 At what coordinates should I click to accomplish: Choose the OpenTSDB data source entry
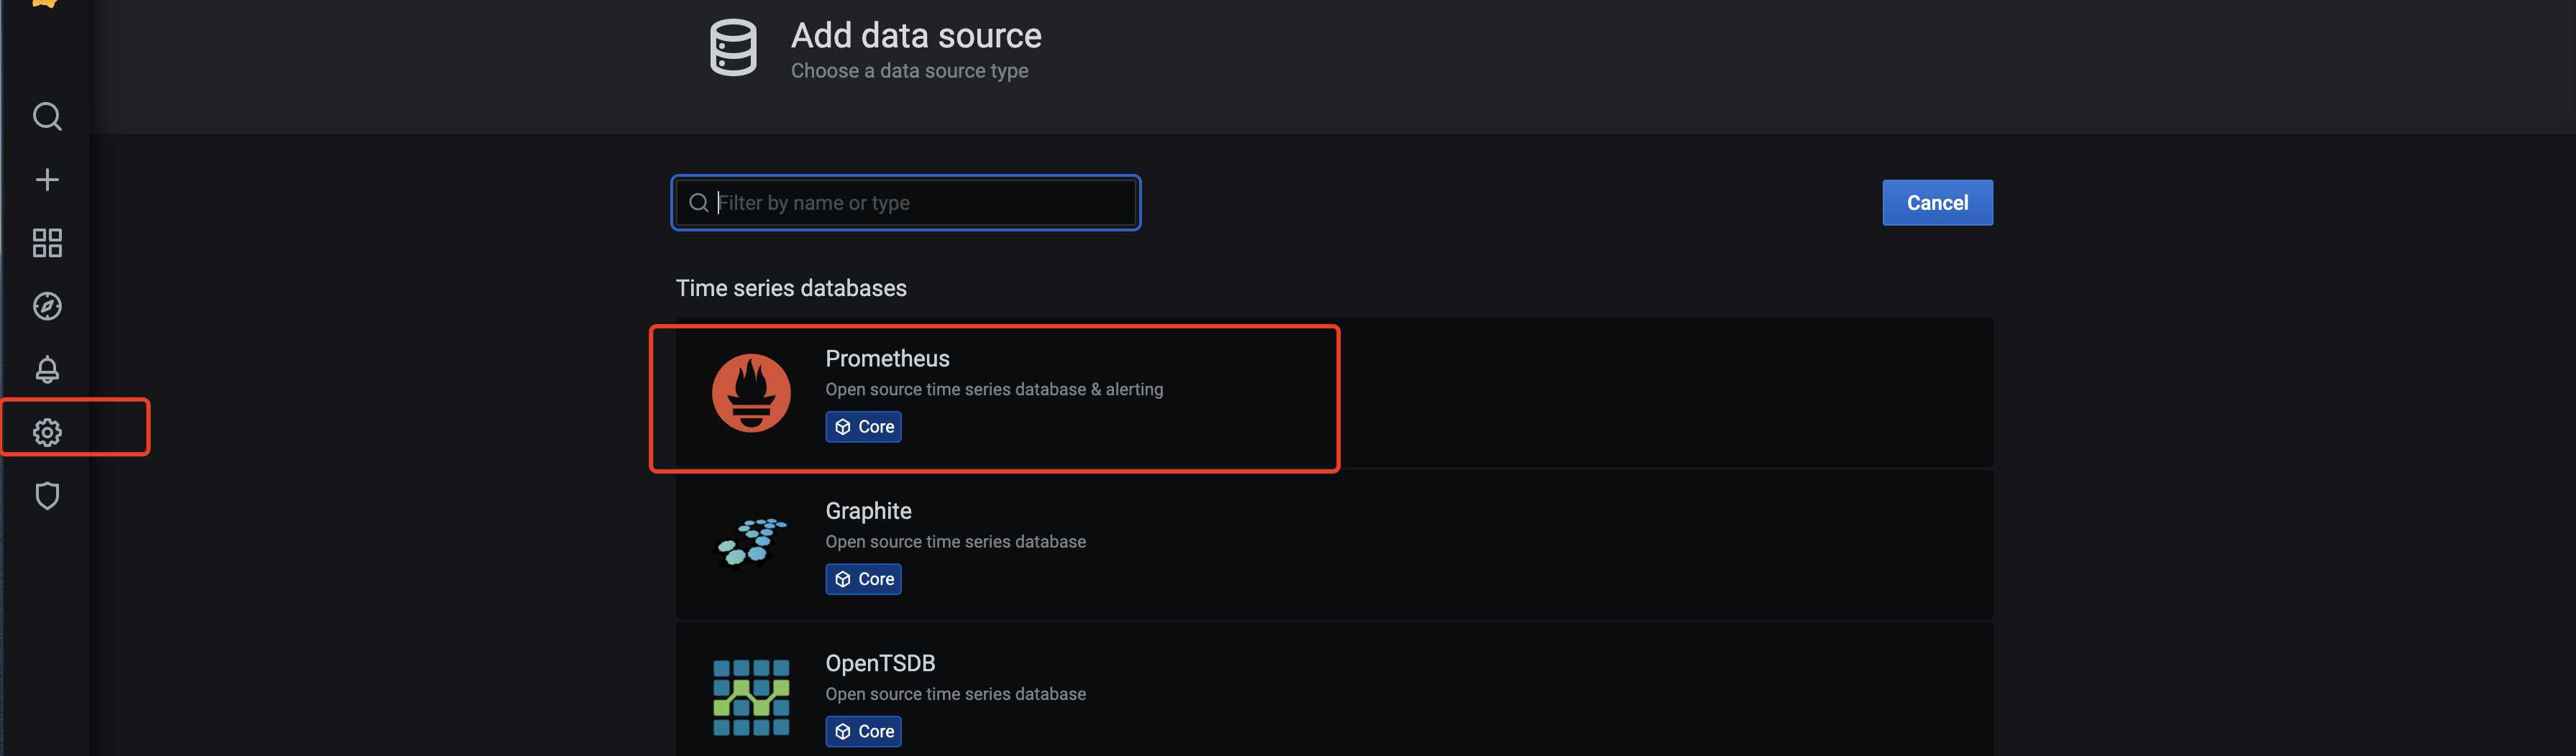tap(1334, 689)
